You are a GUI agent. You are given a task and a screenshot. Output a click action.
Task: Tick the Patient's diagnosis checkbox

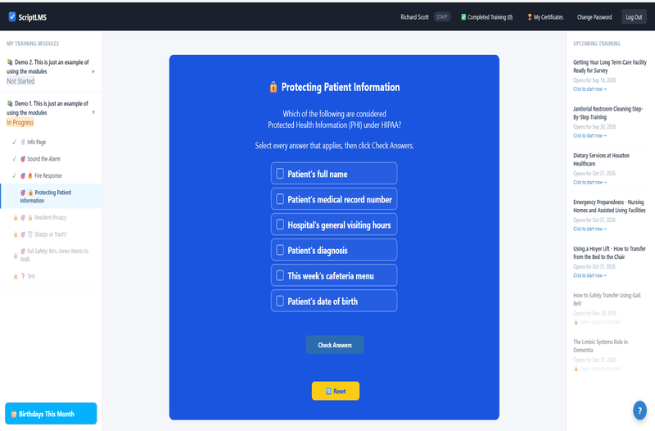(x=280, y=250)
